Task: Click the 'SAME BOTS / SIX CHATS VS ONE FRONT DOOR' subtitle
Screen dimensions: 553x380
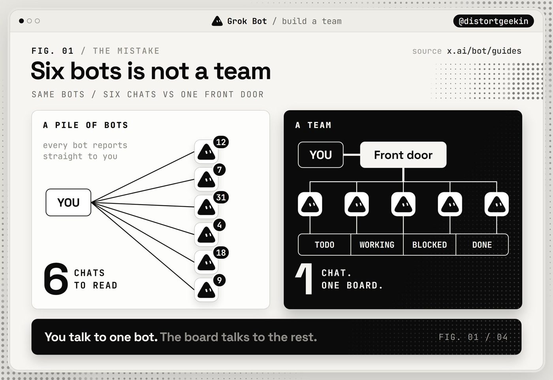Action: [x=148, y=94]
